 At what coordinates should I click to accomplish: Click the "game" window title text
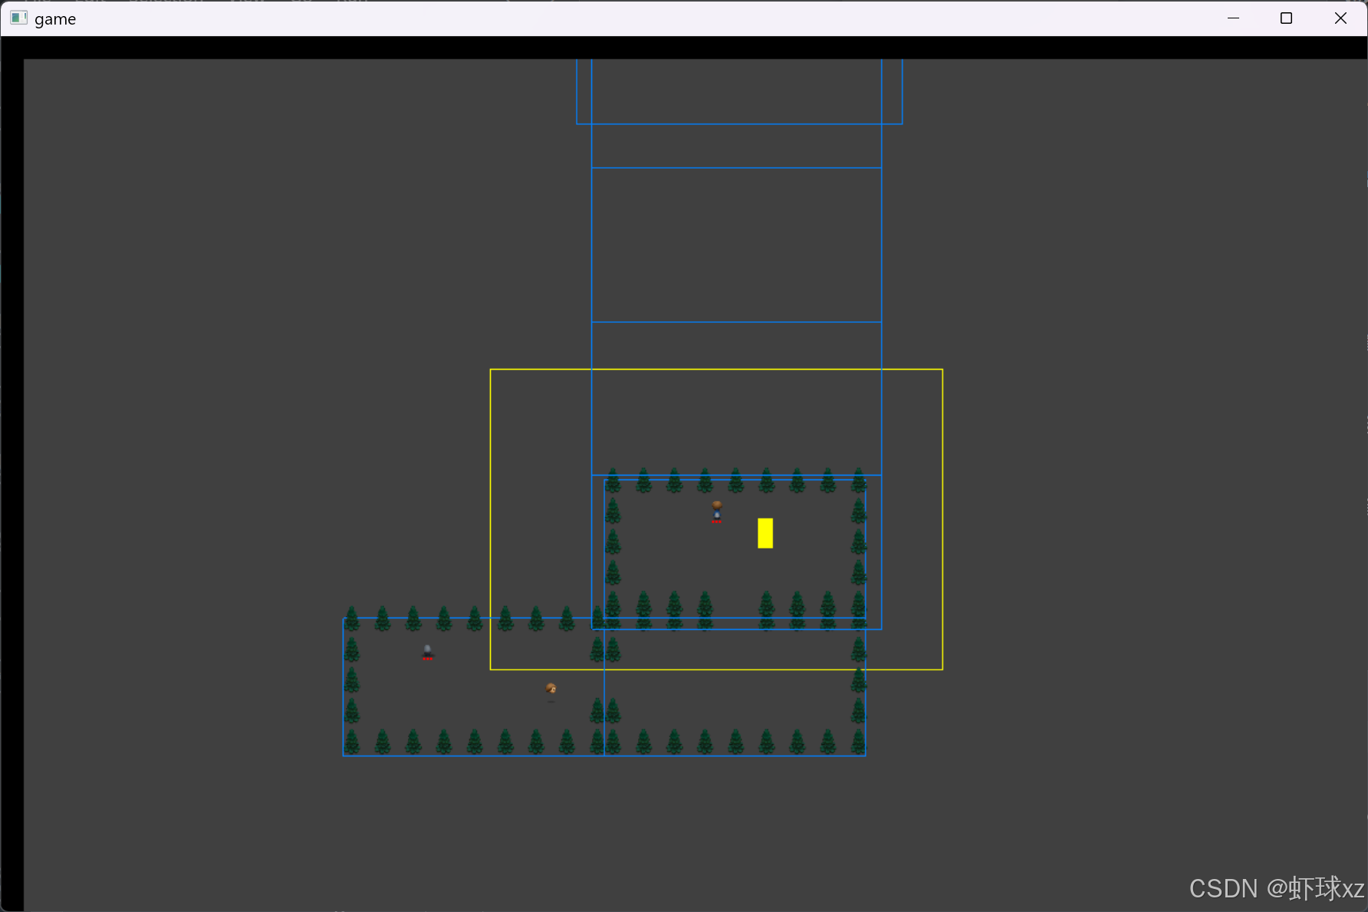click(55, 19)
